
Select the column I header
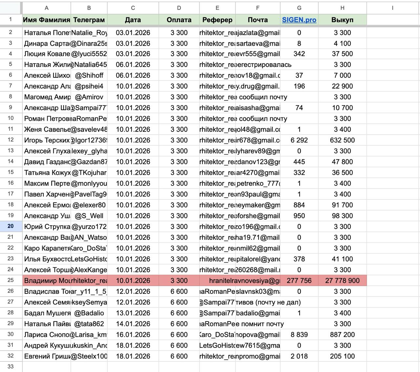click(x=392, y=8)
